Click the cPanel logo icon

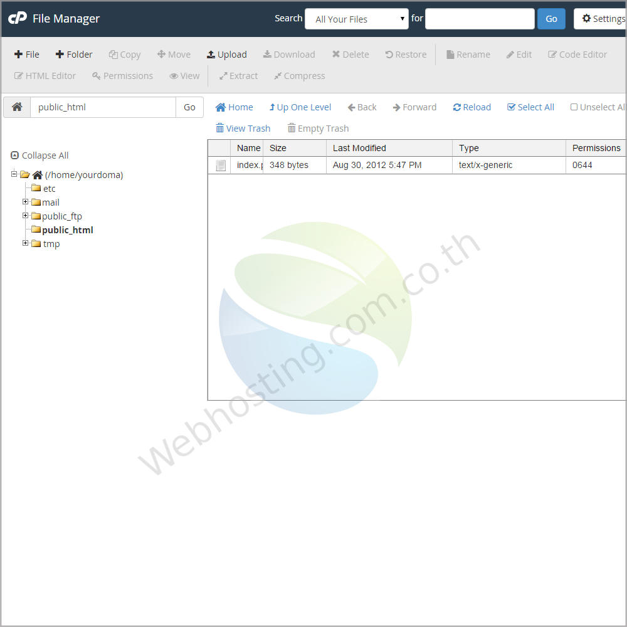click(18, 18)
